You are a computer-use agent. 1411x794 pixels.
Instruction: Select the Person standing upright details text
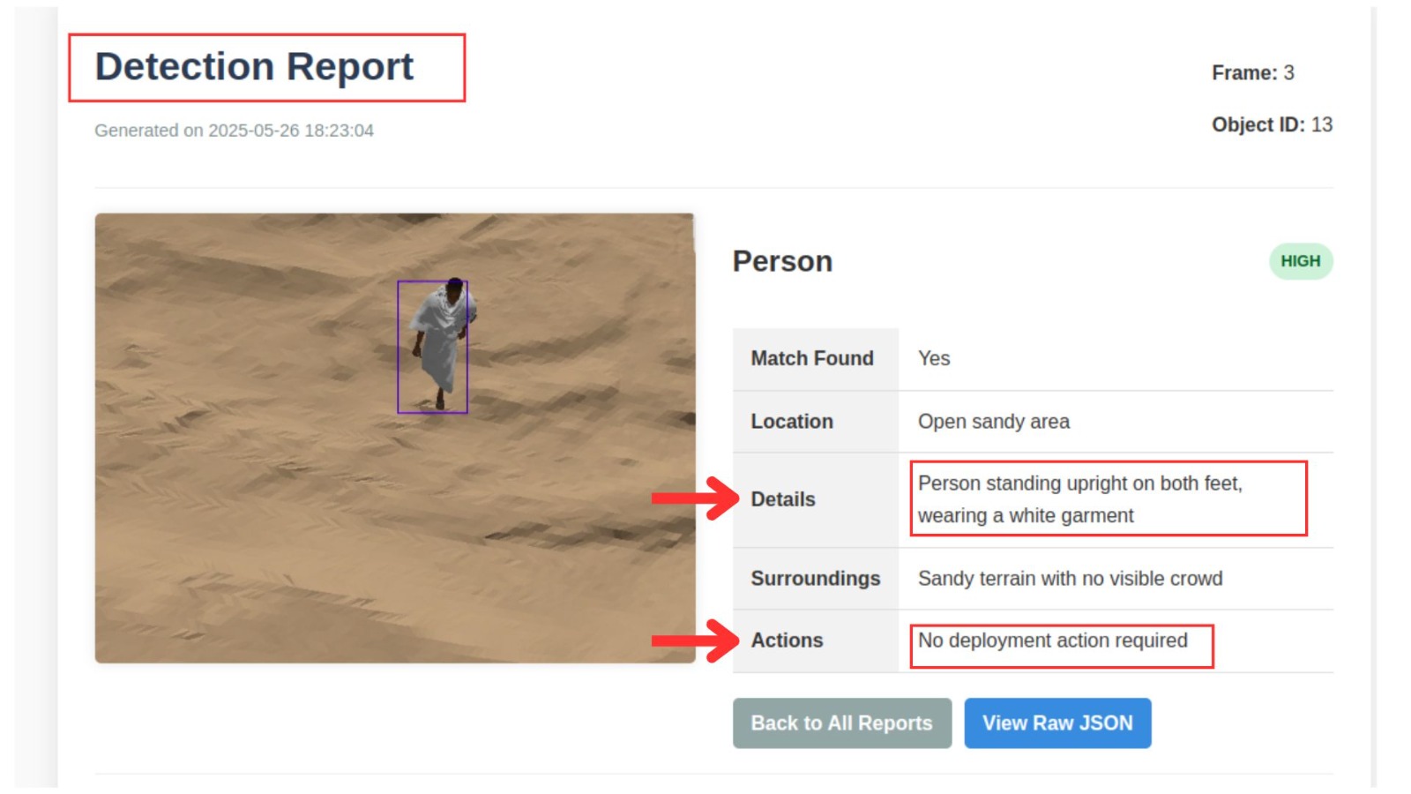click(x=1080, y=499)
